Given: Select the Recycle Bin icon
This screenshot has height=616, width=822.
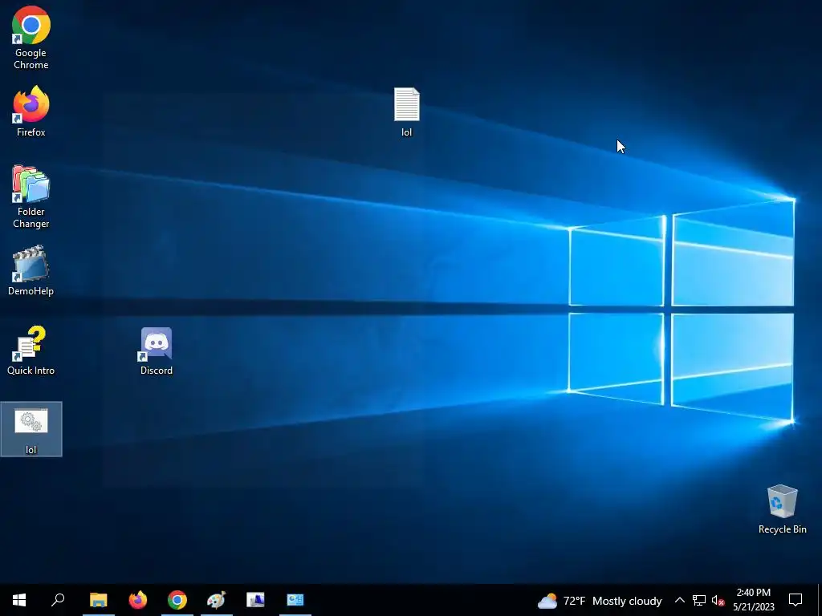Looking at the screenshot, I should click(x=782, y=509).
